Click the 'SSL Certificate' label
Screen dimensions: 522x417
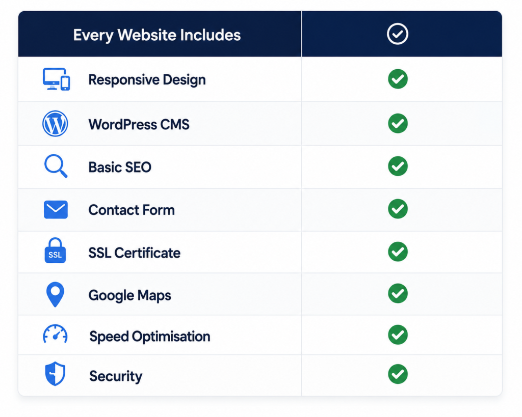click(135, 253)
